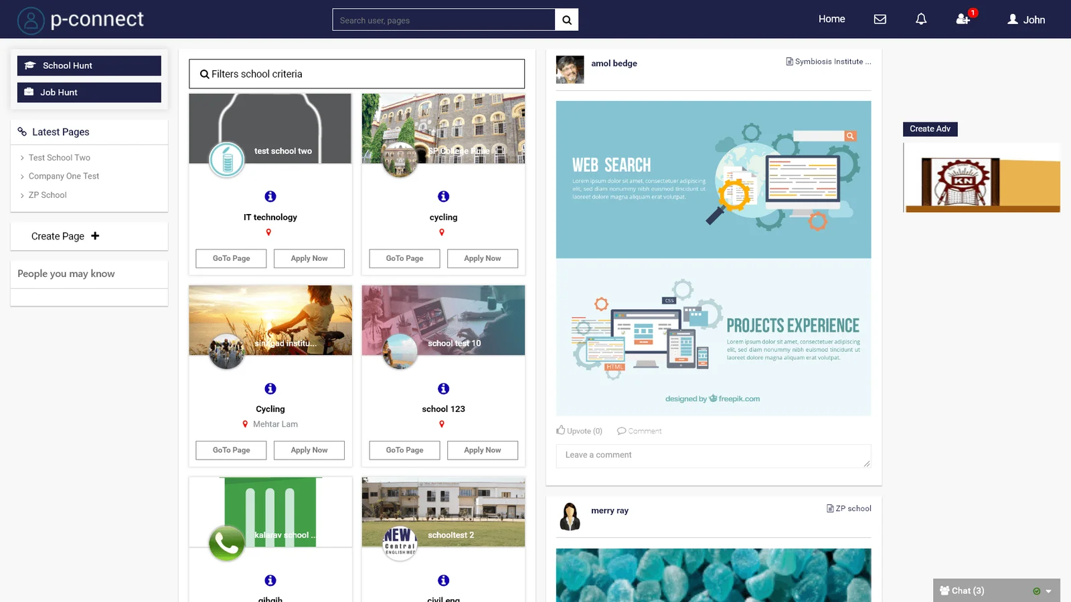Open ZP school page link on post
The image size is (1071, 602).
(849, 508)
